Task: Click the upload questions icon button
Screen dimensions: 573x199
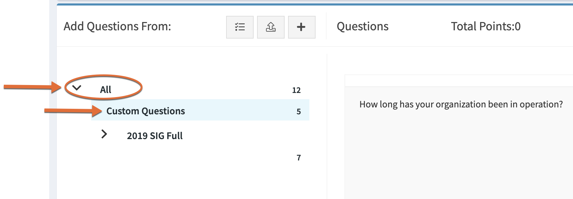Action: pyautogui.click(x=271, y=27)
